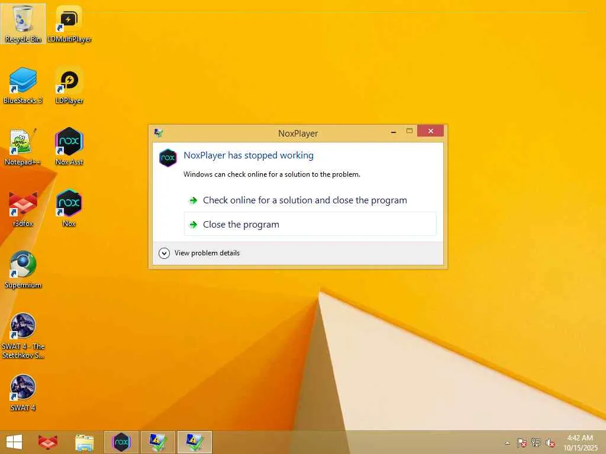
Task: Switch to NoxPlayer taskbar button
Action: [x=121, y=442]
